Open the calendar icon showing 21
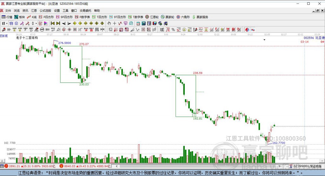The image size is (325, 176). tap(138, 23)
